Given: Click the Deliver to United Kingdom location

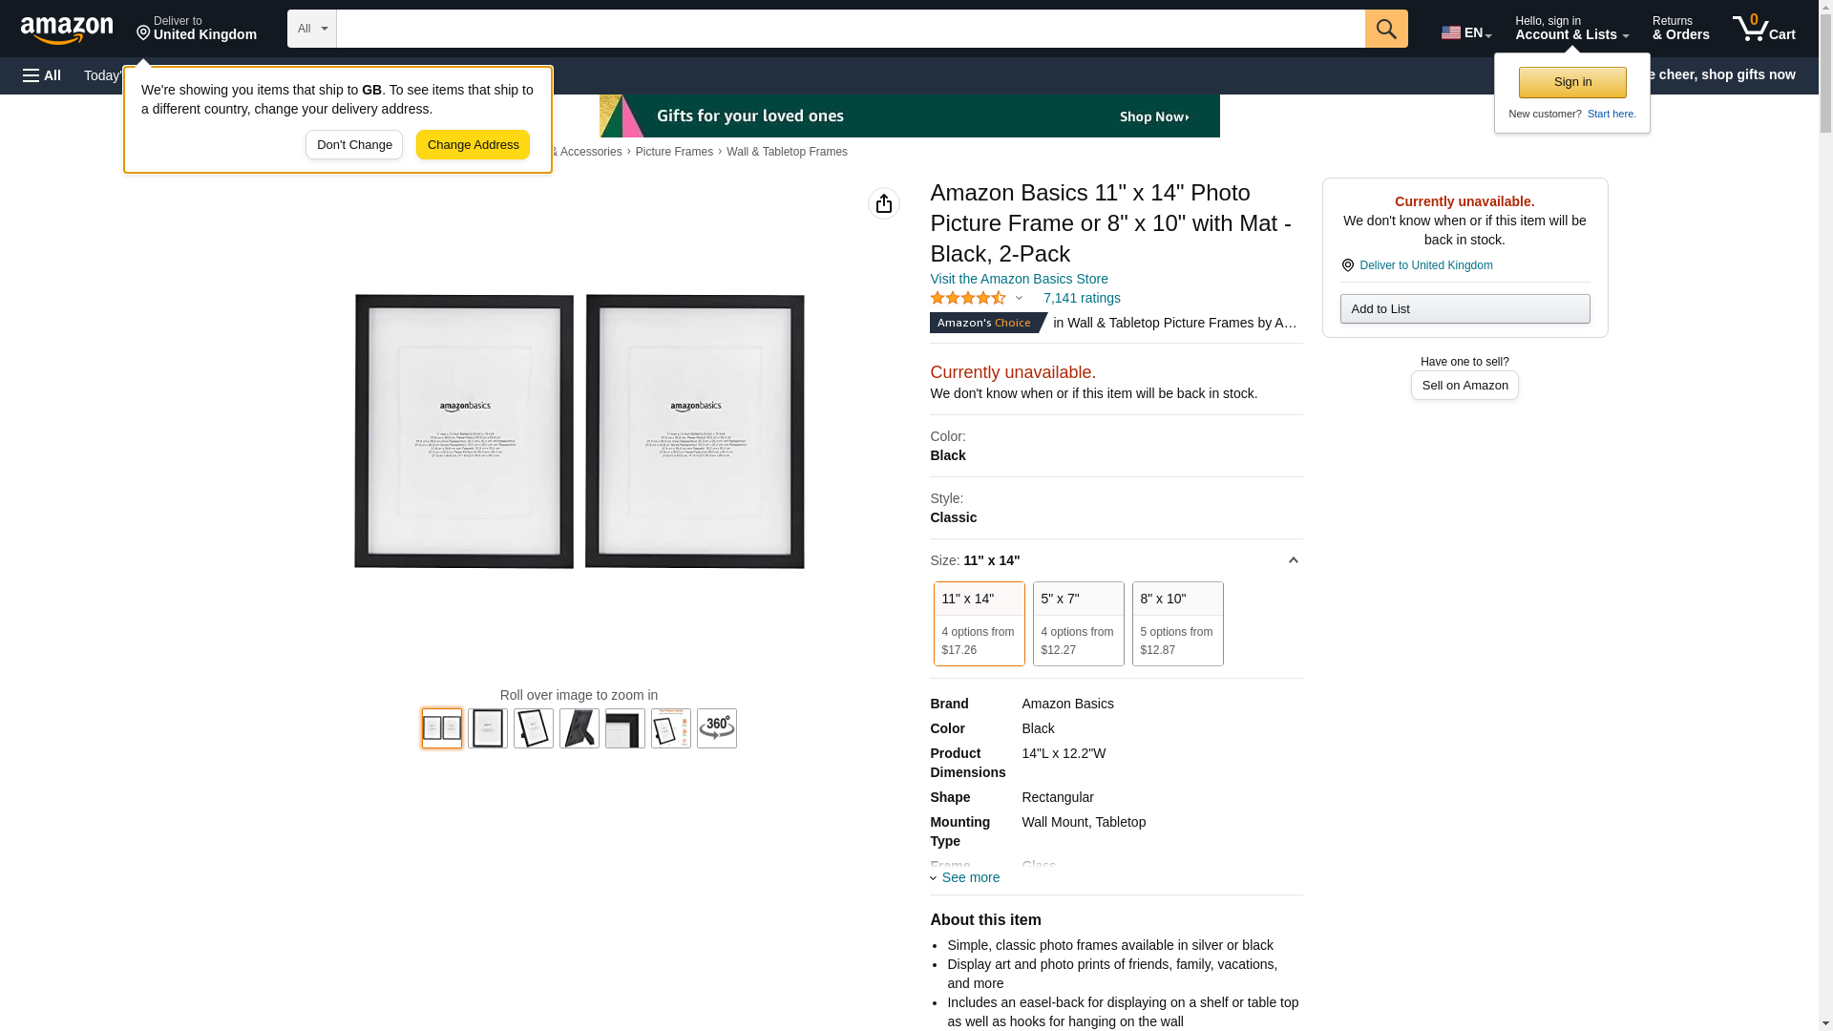Looking at the screenshot, I should (x=197, y=29).
